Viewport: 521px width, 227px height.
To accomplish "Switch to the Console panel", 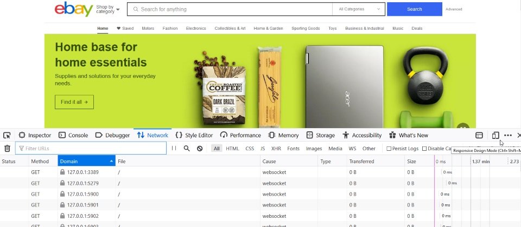I will 73,135.
